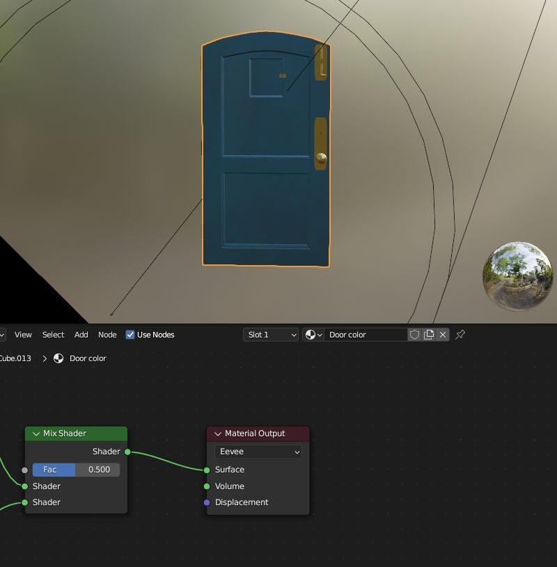Viewport: 557px width, 567px height.
Task: Open the editor type selector icon
Action: coord(3,335)
